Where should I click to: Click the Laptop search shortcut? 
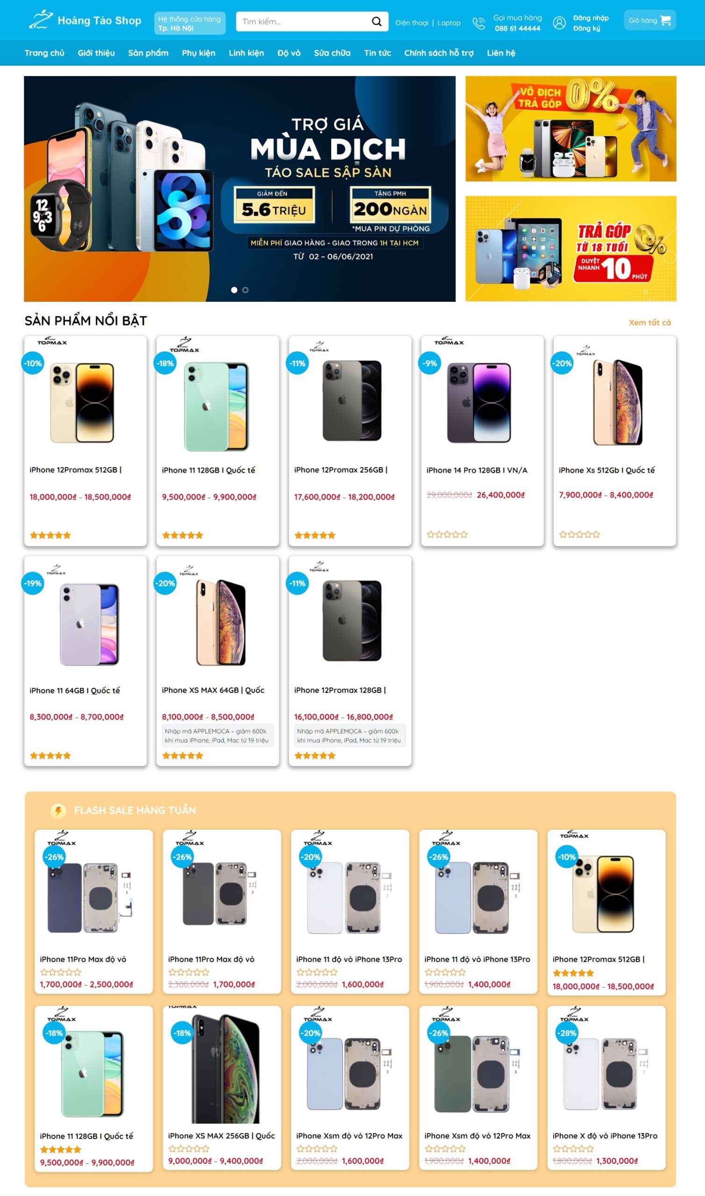[x=449, y=23]
